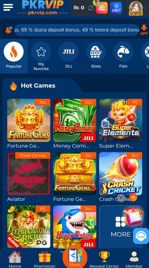Go to Reward Center in bottom bar
Screen dimensions: 149x268
[x=104, y=259]
